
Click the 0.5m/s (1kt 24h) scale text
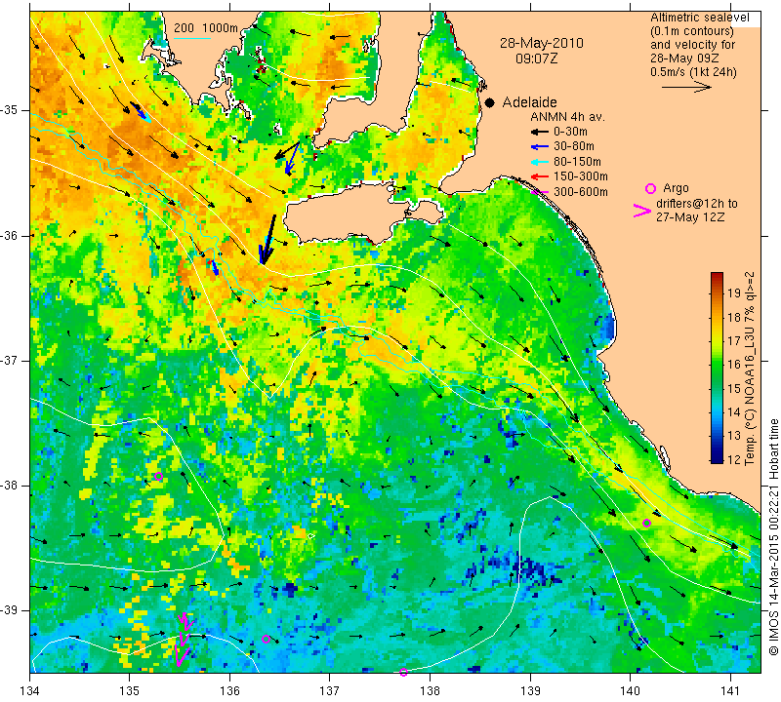click(693, 72)
